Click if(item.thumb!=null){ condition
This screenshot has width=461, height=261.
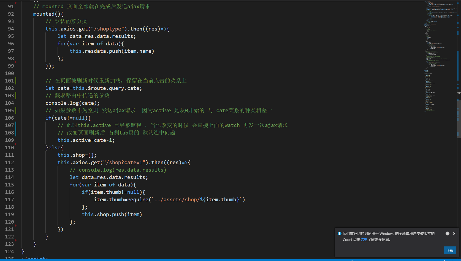pyautogui.click(x=113, y=192)
